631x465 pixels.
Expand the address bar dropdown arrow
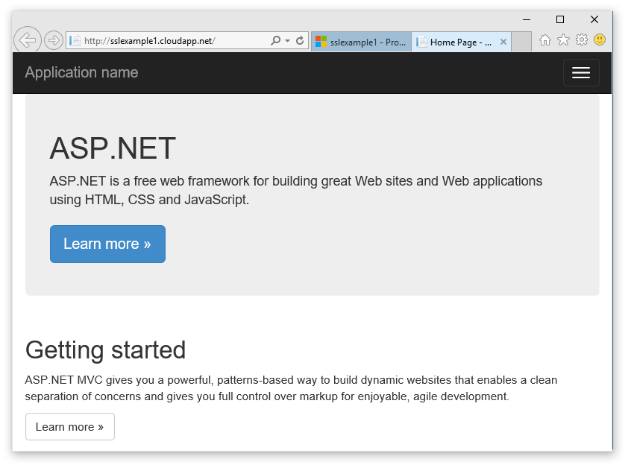[x=288, y=41]
